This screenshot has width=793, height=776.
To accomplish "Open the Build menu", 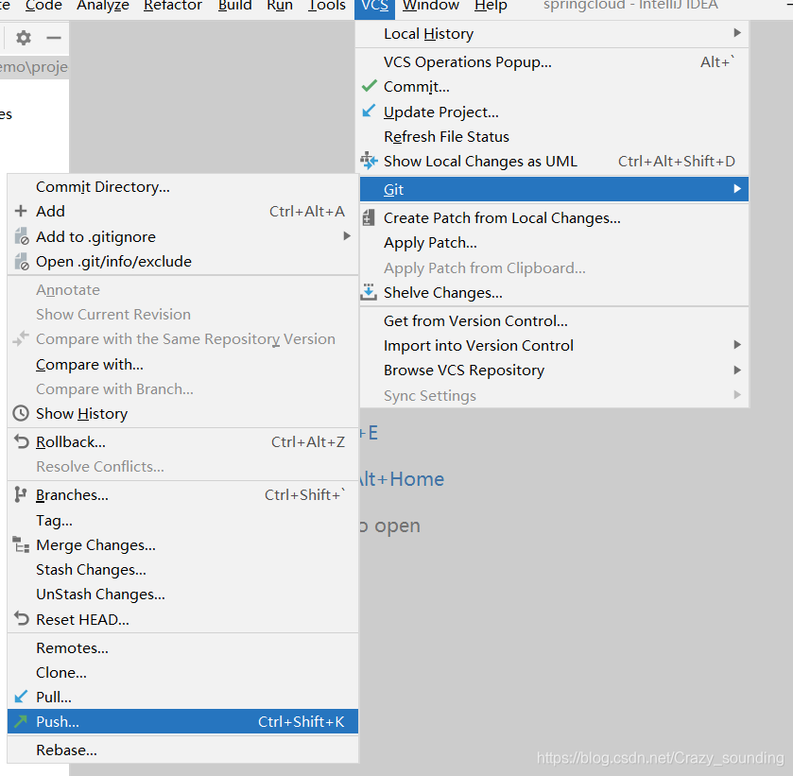I will (x=234, y=6).
